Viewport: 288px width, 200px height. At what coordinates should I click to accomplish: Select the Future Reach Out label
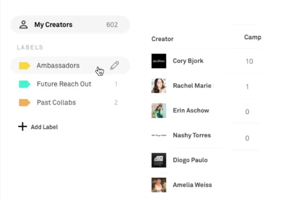[70, 84]
